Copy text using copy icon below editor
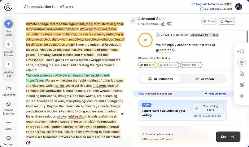This screenshot has width=249, height=147. click(x=28, y=143)
